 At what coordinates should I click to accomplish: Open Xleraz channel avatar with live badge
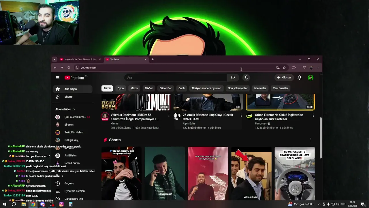105,117
